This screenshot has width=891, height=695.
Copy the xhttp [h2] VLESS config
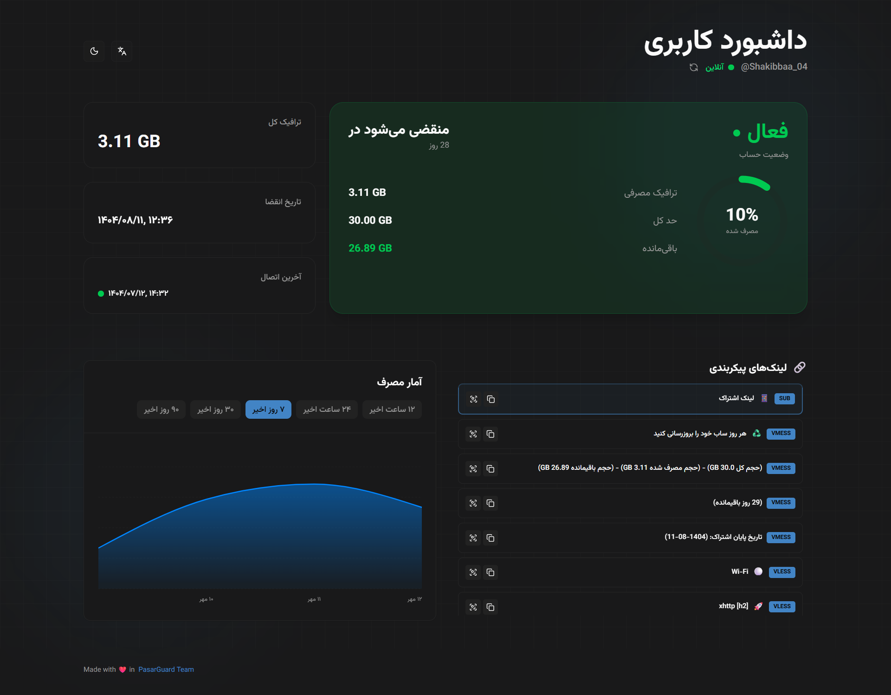tap(491, 607)
